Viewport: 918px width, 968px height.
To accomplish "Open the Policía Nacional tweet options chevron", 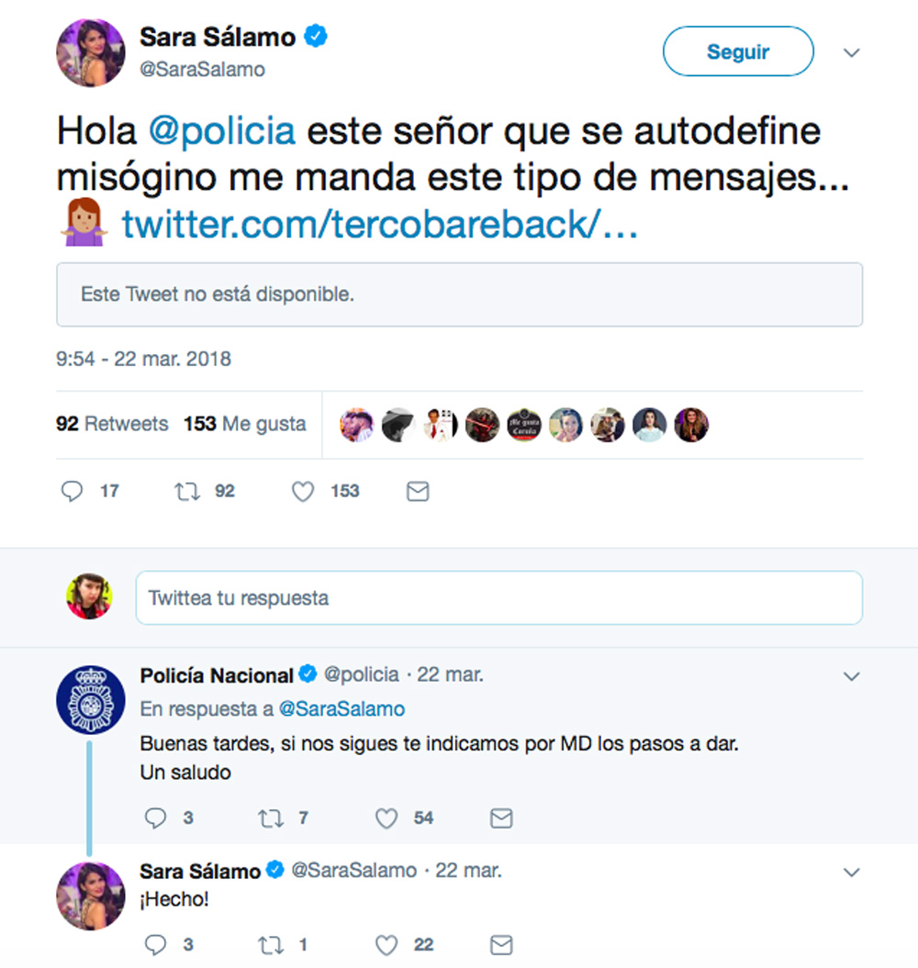I will point(852,677).
